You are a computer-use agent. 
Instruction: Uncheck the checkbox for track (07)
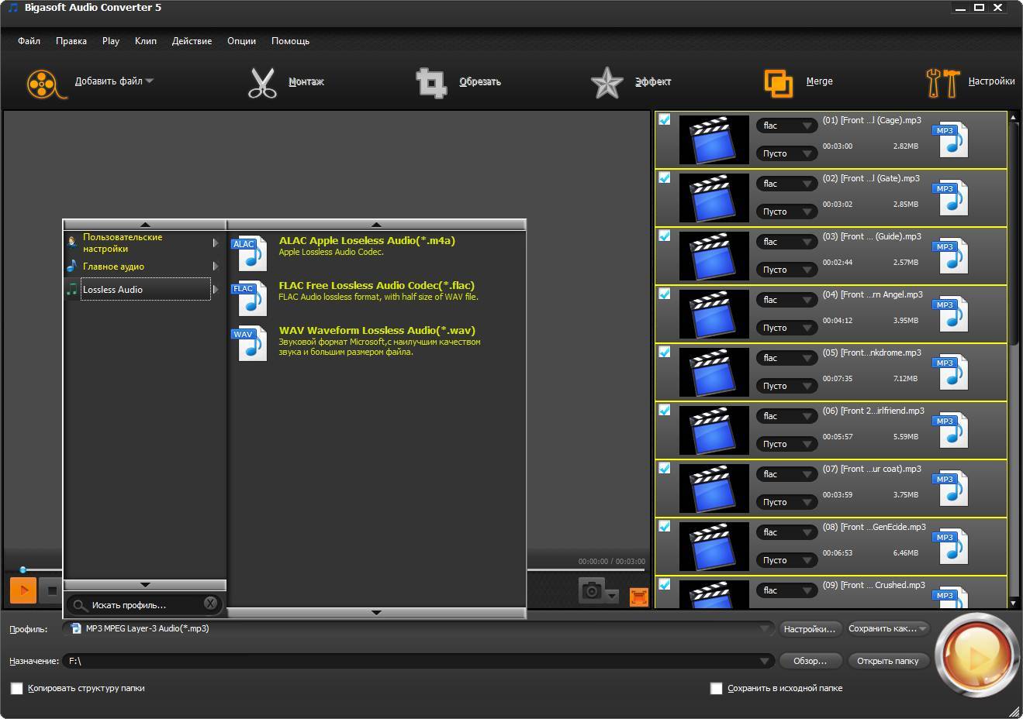(x=664, y=468)
